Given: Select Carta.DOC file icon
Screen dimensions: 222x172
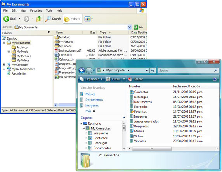Looking at the screenshot, I should (57, 55).
